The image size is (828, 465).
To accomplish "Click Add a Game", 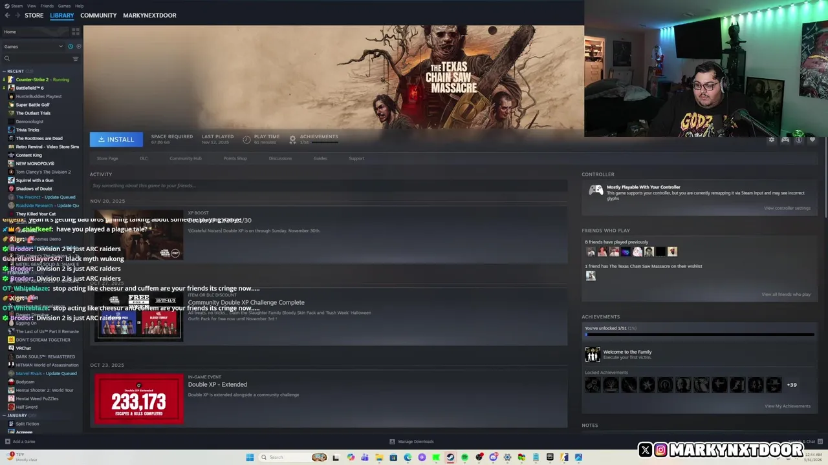I will [20, 442].
